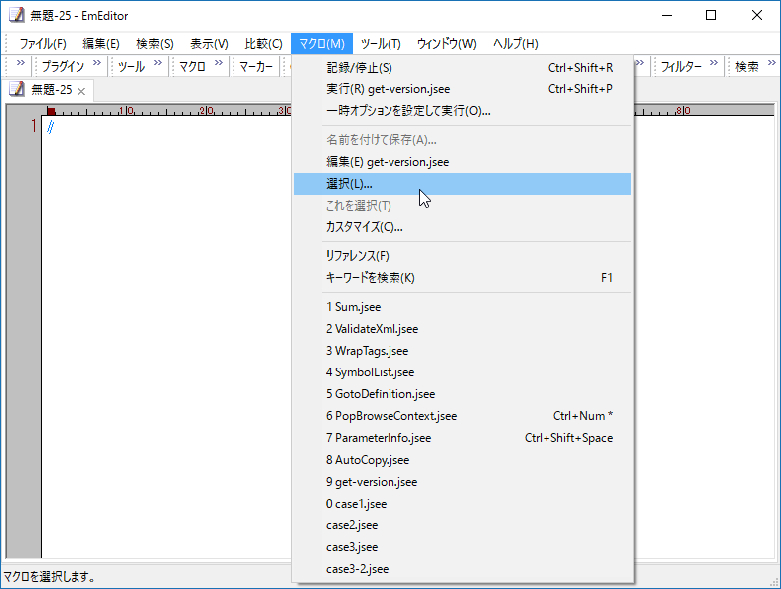
Task: Open the 編集(E) menu
Action: click(101, 44)
